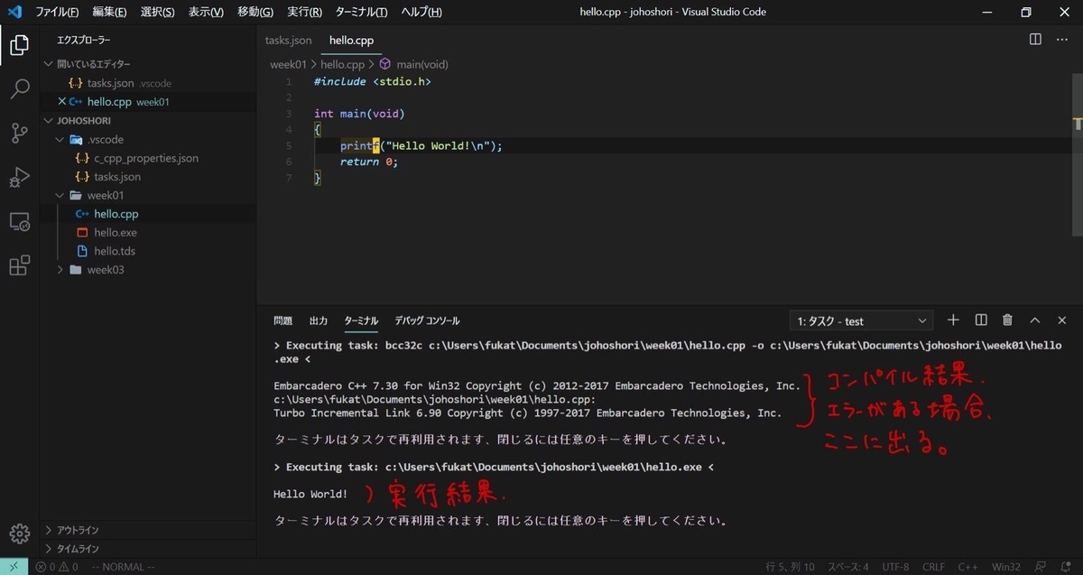Open the ヘルプ(H) menu
This screenshot has width=1083, height=575.
(x=421, y=13)
